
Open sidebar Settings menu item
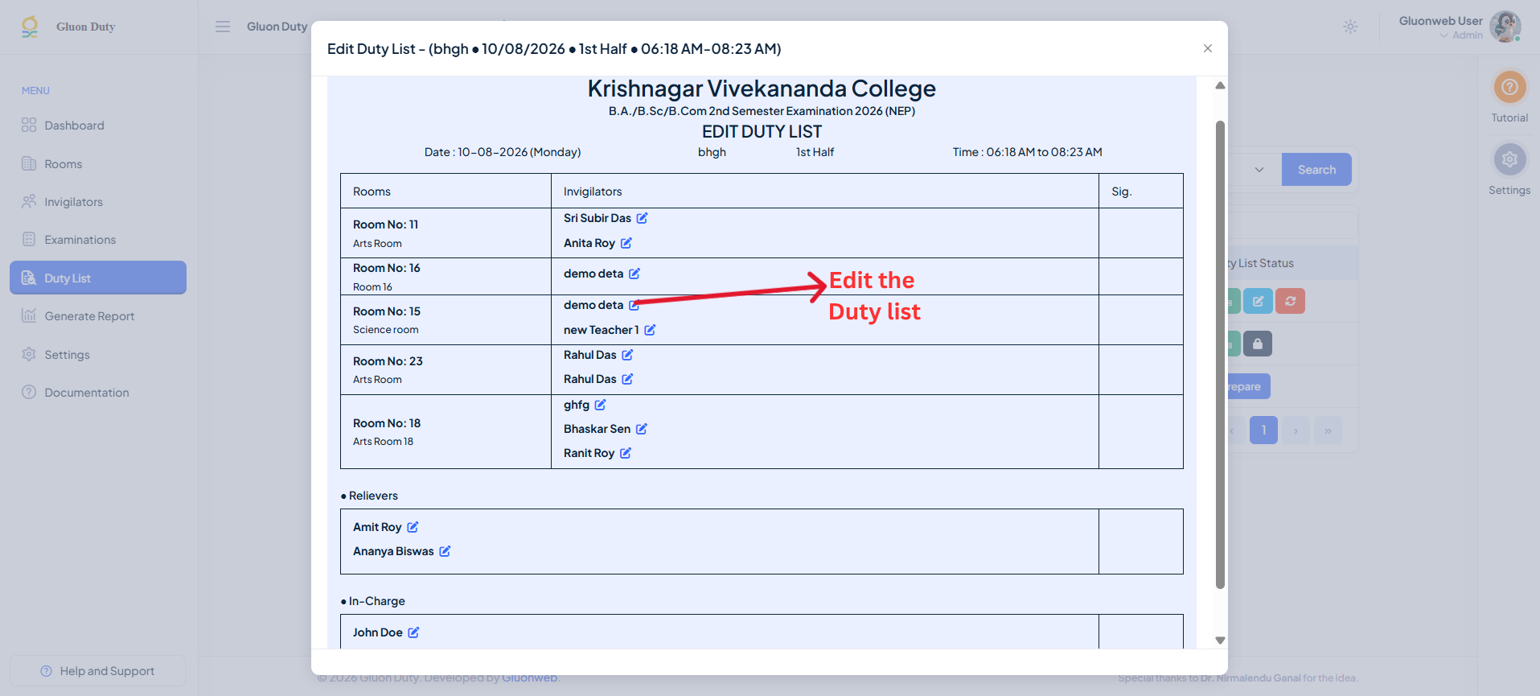pyautogui.click(x=98, y=355)
